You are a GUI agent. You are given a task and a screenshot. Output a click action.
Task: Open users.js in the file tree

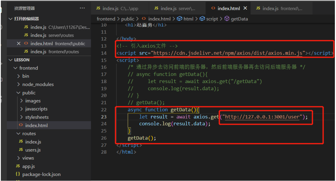pyautogui.click(x=33, y=150)
